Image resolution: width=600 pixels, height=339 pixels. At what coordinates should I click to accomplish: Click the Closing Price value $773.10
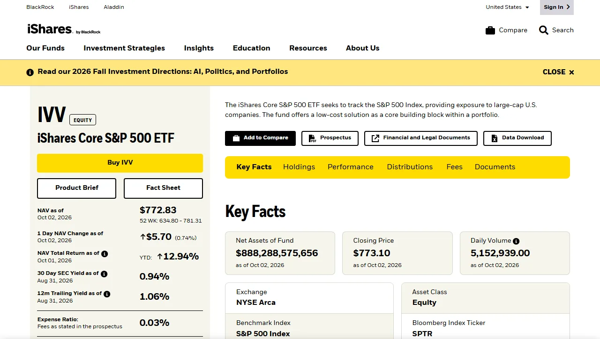point(372,253)
